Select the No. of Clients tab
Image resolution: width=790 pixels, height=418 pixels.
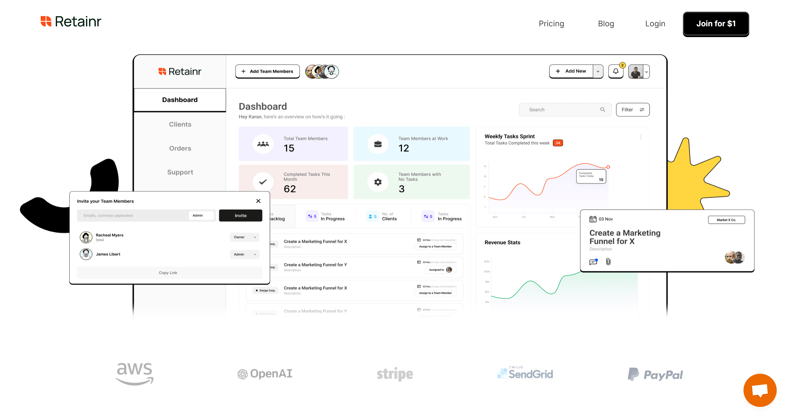click(381, 216)
